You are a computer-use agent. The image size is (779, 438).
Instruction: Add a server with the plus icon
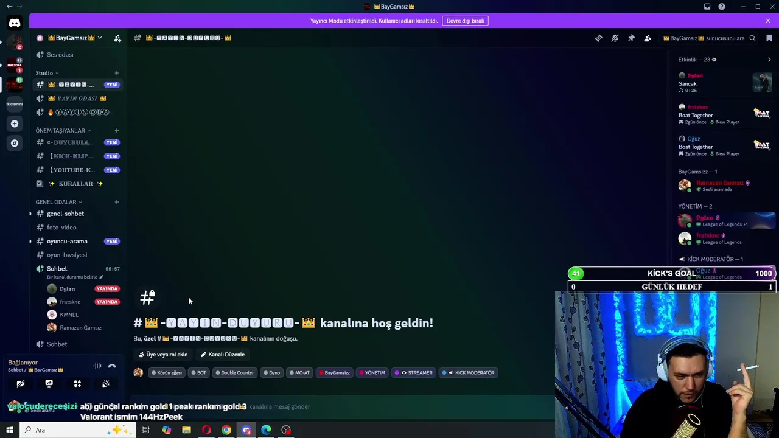coord(14,123)
